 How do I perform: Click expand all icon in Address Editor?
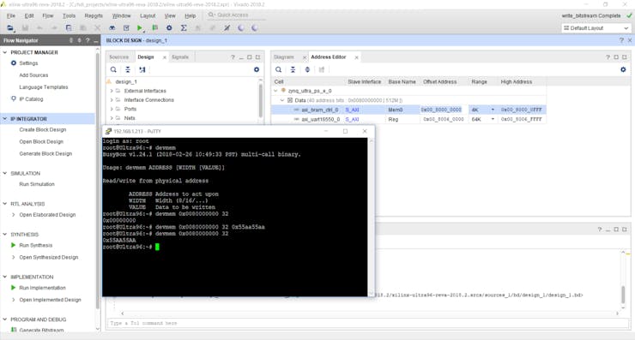coord(307,69)
